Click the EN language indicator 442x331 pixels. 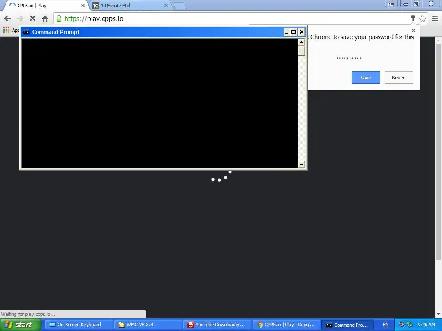[385, 325]
